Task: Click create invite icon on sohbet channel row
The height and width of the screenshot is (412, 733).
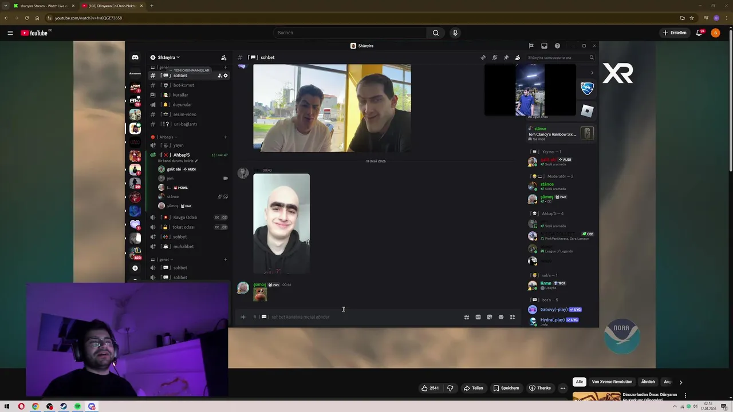Action: click(x=219, y=76)
